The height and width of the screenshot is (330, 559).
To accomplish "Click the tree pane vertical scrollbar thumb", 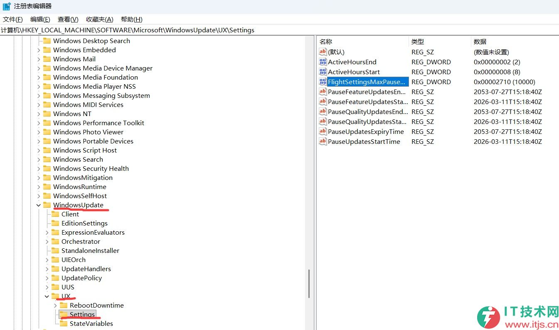I will (309, 284).
